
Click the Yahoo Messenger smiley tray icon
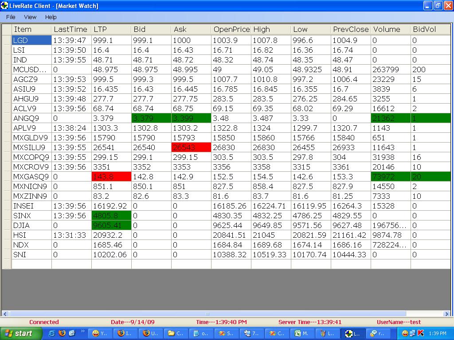(x=405, y=333)
